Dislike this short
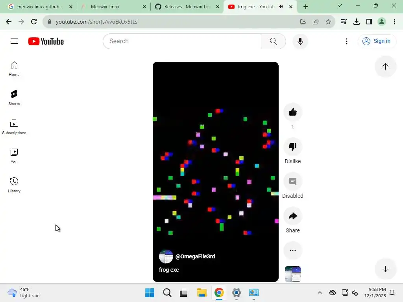 [293, 147]
